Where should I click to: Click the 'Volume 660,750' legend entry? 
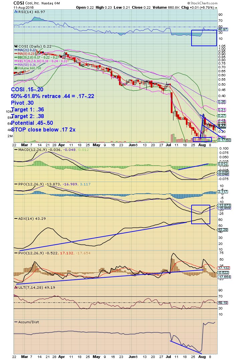29,68
